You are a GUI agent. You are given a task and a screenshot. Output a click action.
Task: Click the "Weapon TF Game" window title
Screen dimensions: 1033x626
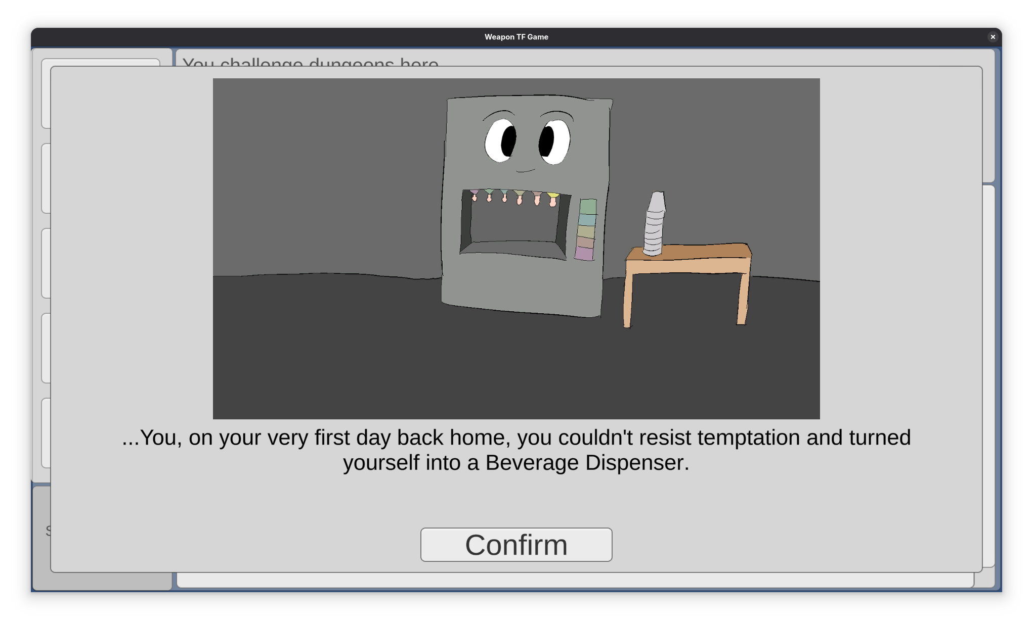pyautogui.click(x=516, y=37)
